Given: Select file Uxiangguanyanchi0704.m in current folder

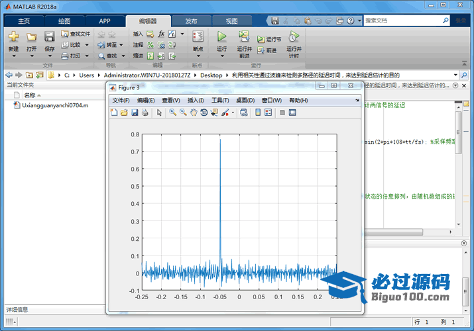Looking at the screenshot, I should tap(51, 105).
